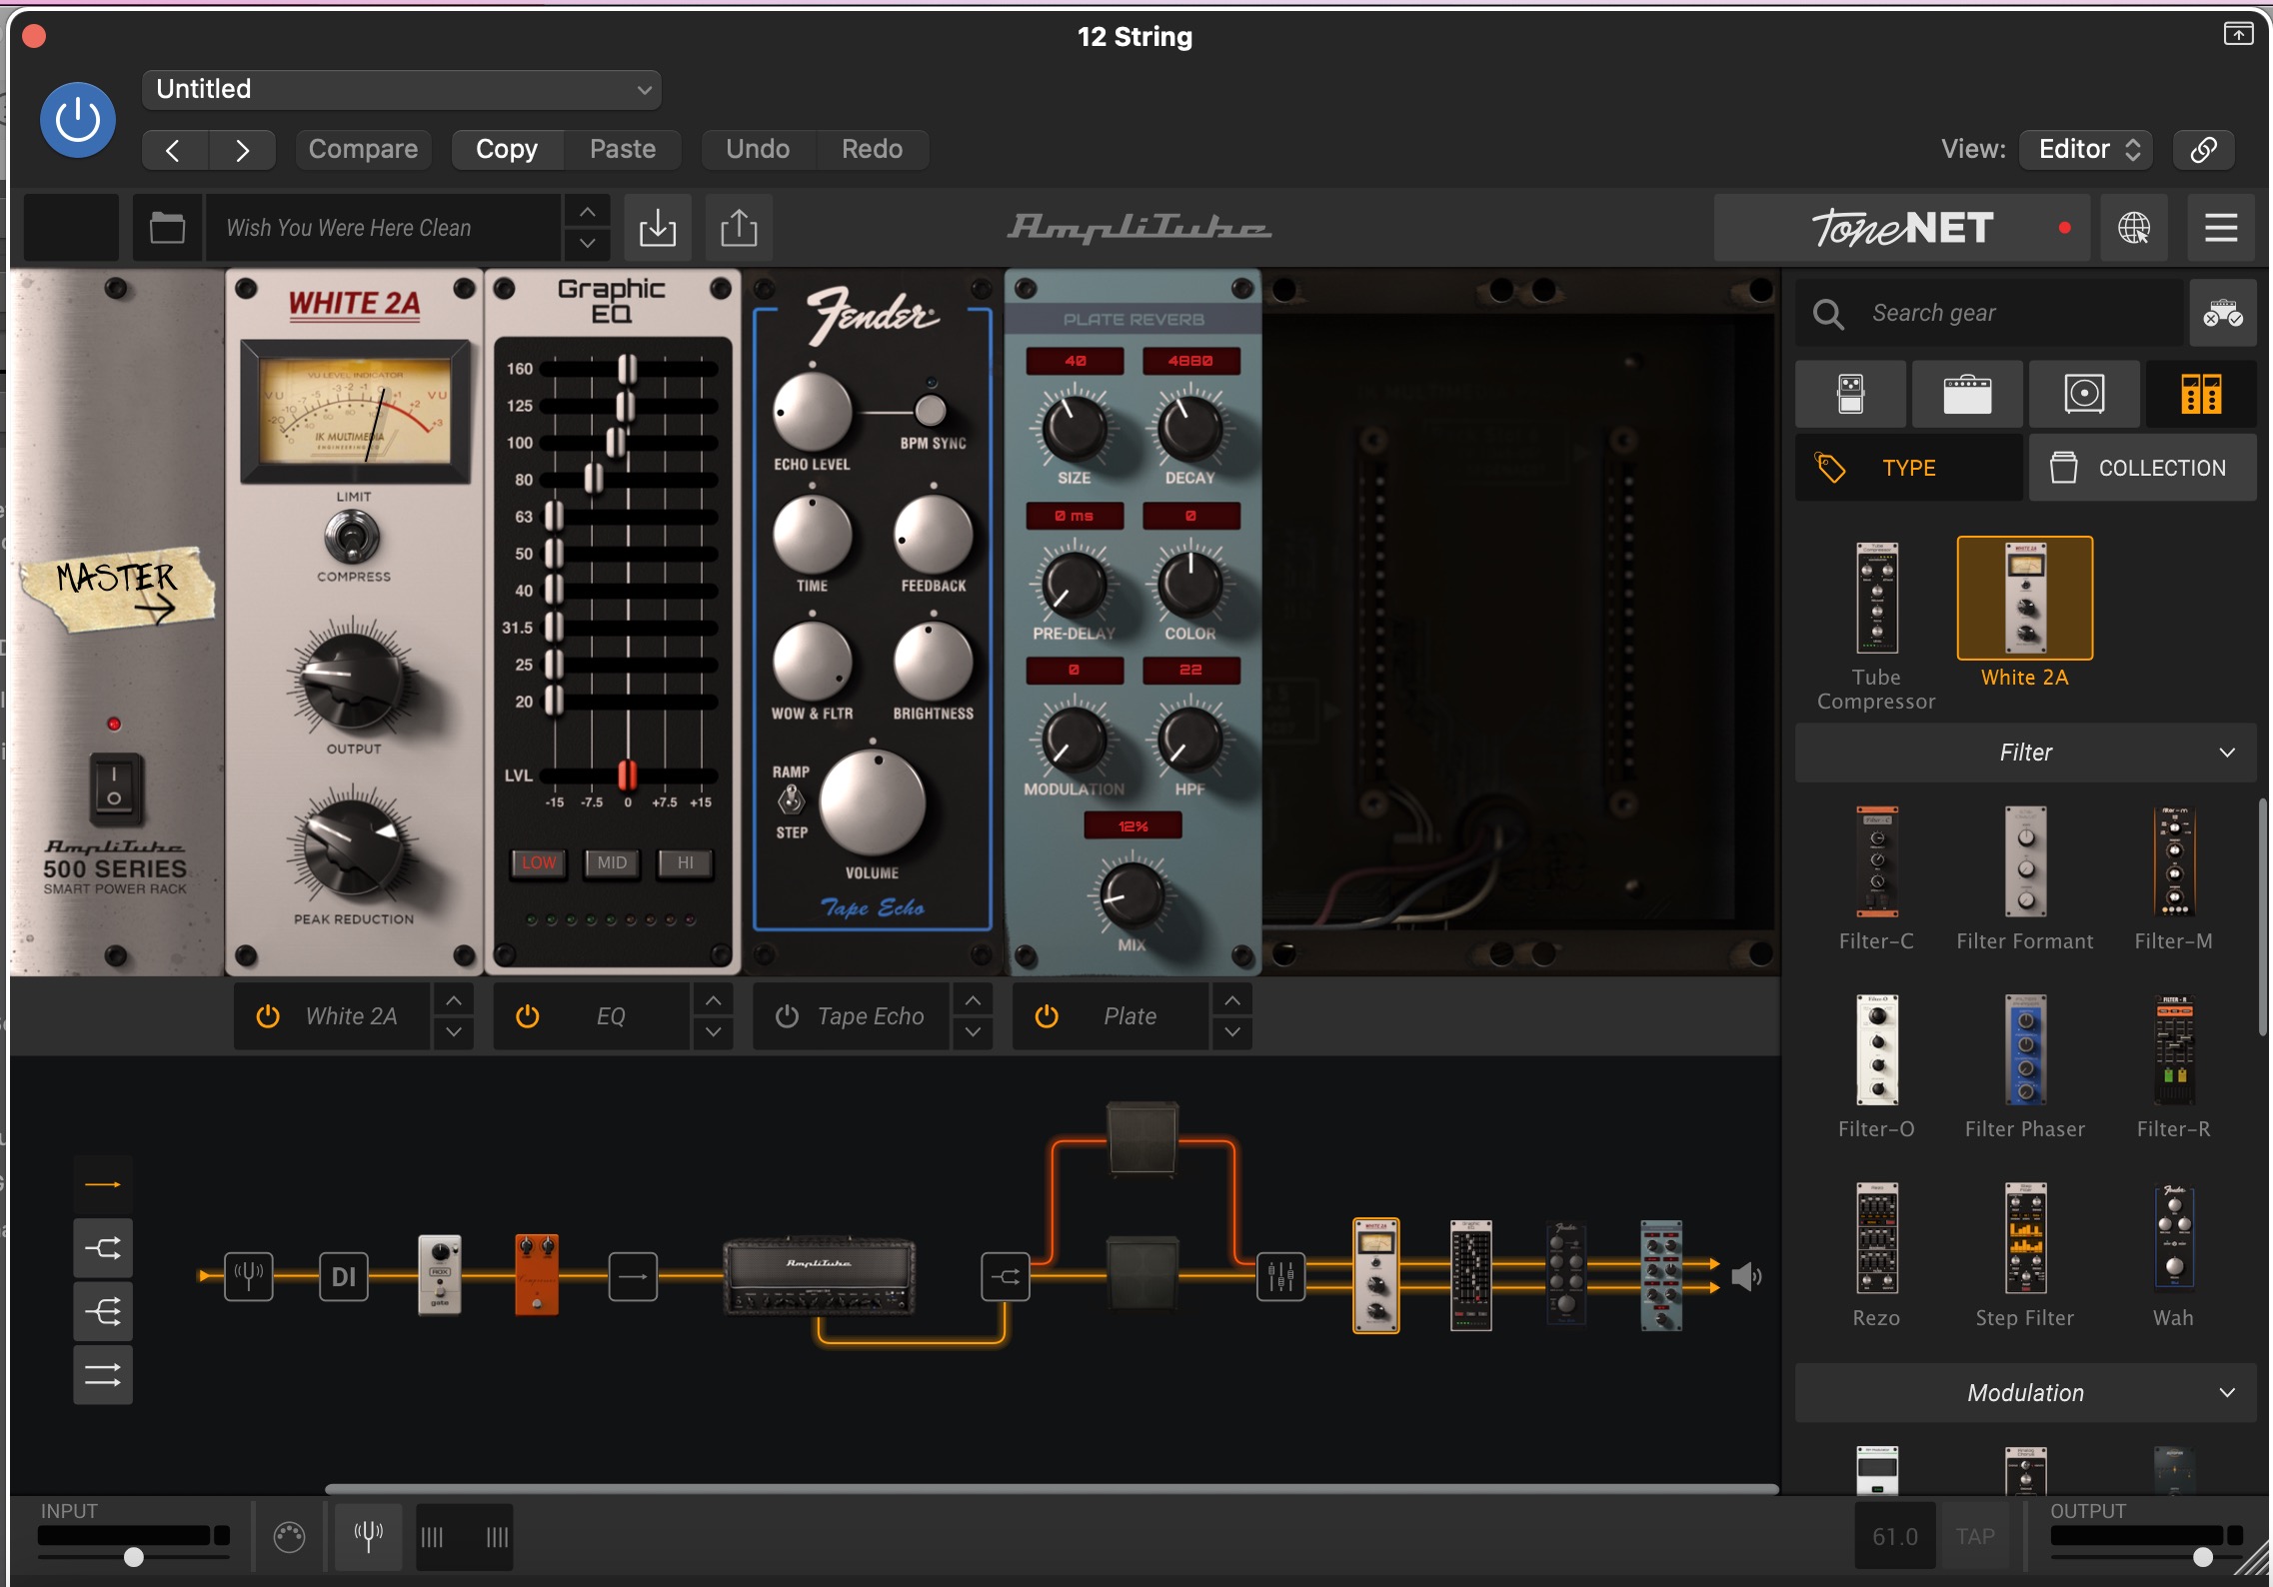2273x1587 pixels.
Task: Select the single serial chain routing icon
Action: 103,1184
